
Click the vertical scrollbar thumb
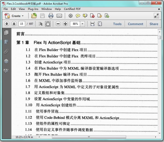(x=160, y=37)
